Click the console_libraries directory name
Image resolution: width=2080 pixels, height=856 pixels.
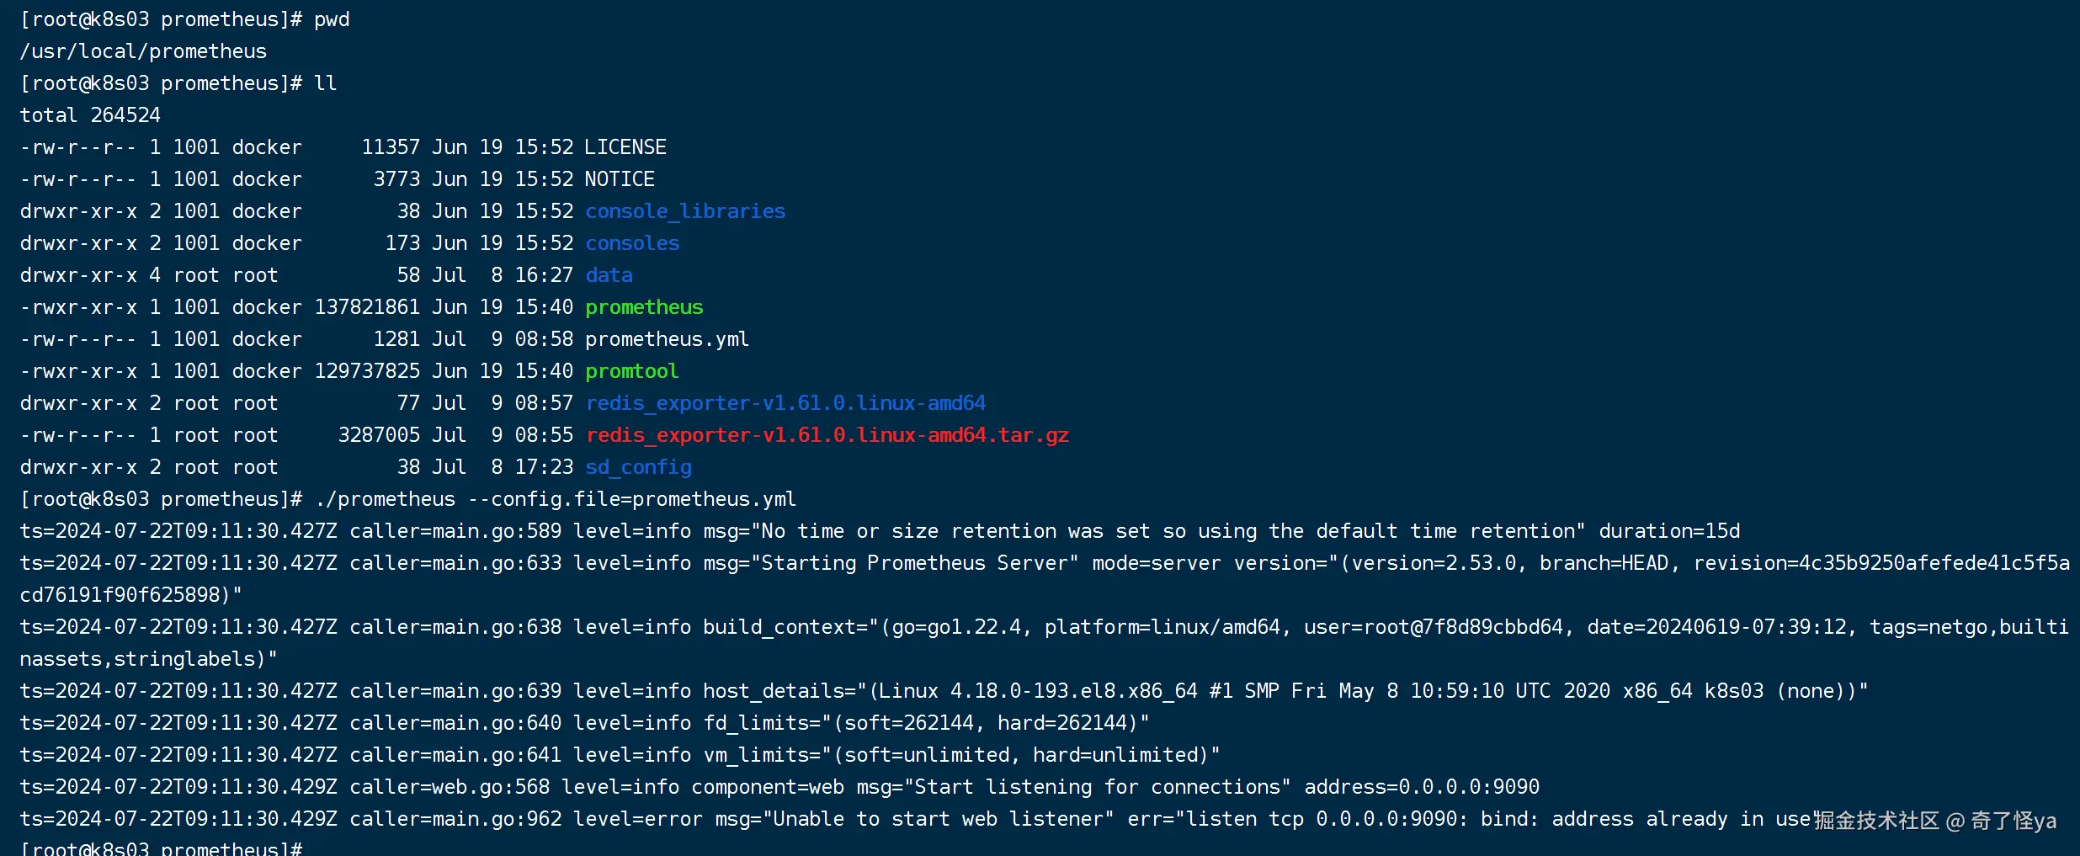coord(685,211)
